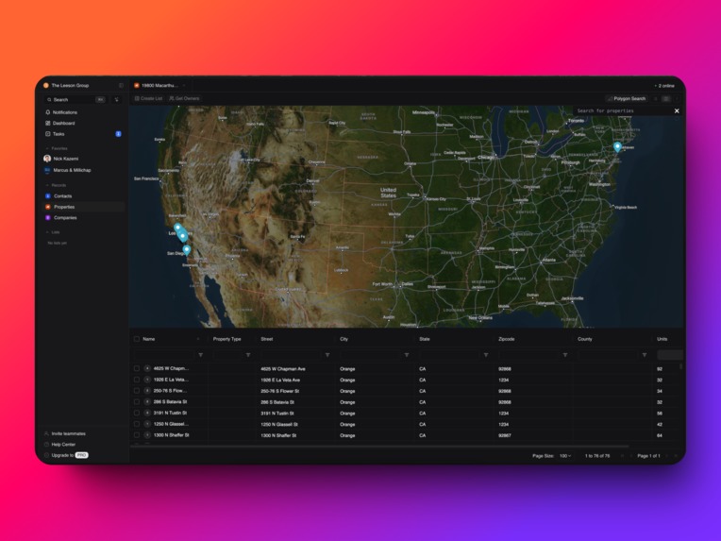The image size is (721, 541).
Task: Switch to the table view icon
Action: 666,98
